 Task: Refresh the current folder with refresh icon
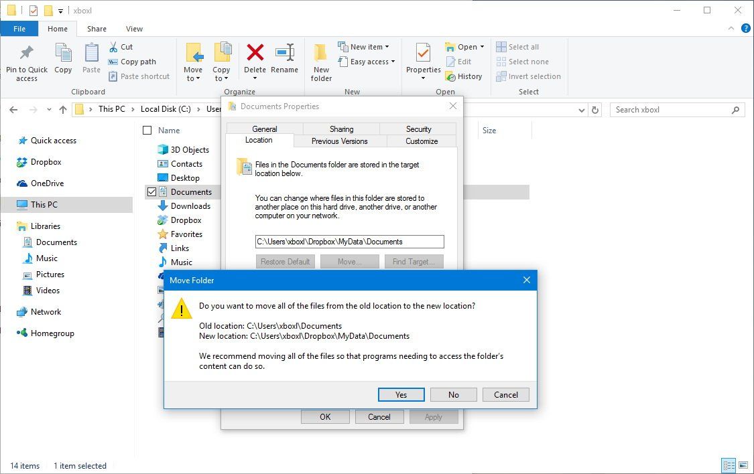click(x=595, y=109)
